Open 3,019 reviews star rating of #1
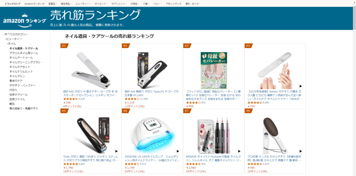Screen dimensions: 356x176 point(70,99)
